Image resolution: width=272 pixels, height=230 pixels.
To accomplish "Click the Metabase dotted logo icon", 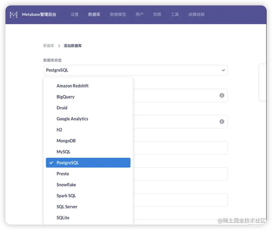I will 13,15.
